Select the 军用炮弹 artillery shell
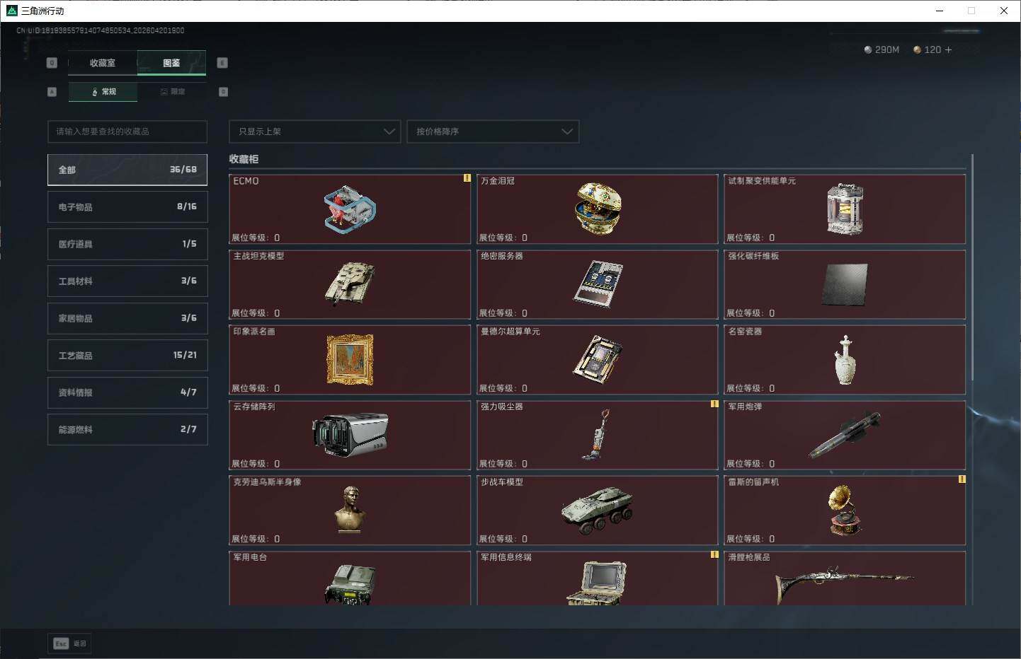 845,434
